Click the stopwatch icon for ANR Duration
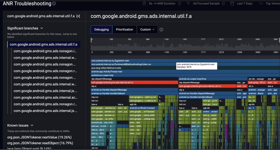The image size is (280, 150). [x=144, y=3]
